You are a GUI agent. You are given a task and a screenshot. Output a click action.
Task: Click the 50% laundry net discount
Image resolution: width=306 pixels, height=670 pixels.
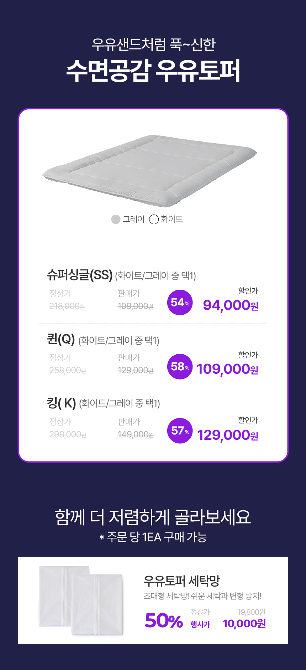coord(164,620)
